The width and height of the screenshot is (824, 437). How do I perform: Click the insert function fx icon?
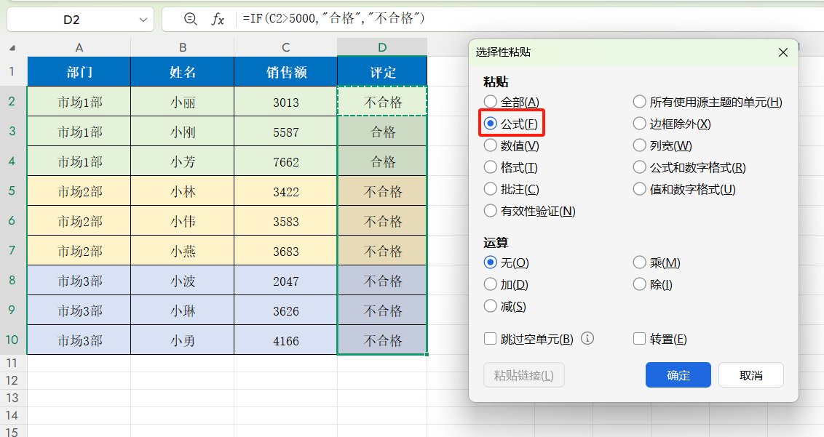(217, 20)
